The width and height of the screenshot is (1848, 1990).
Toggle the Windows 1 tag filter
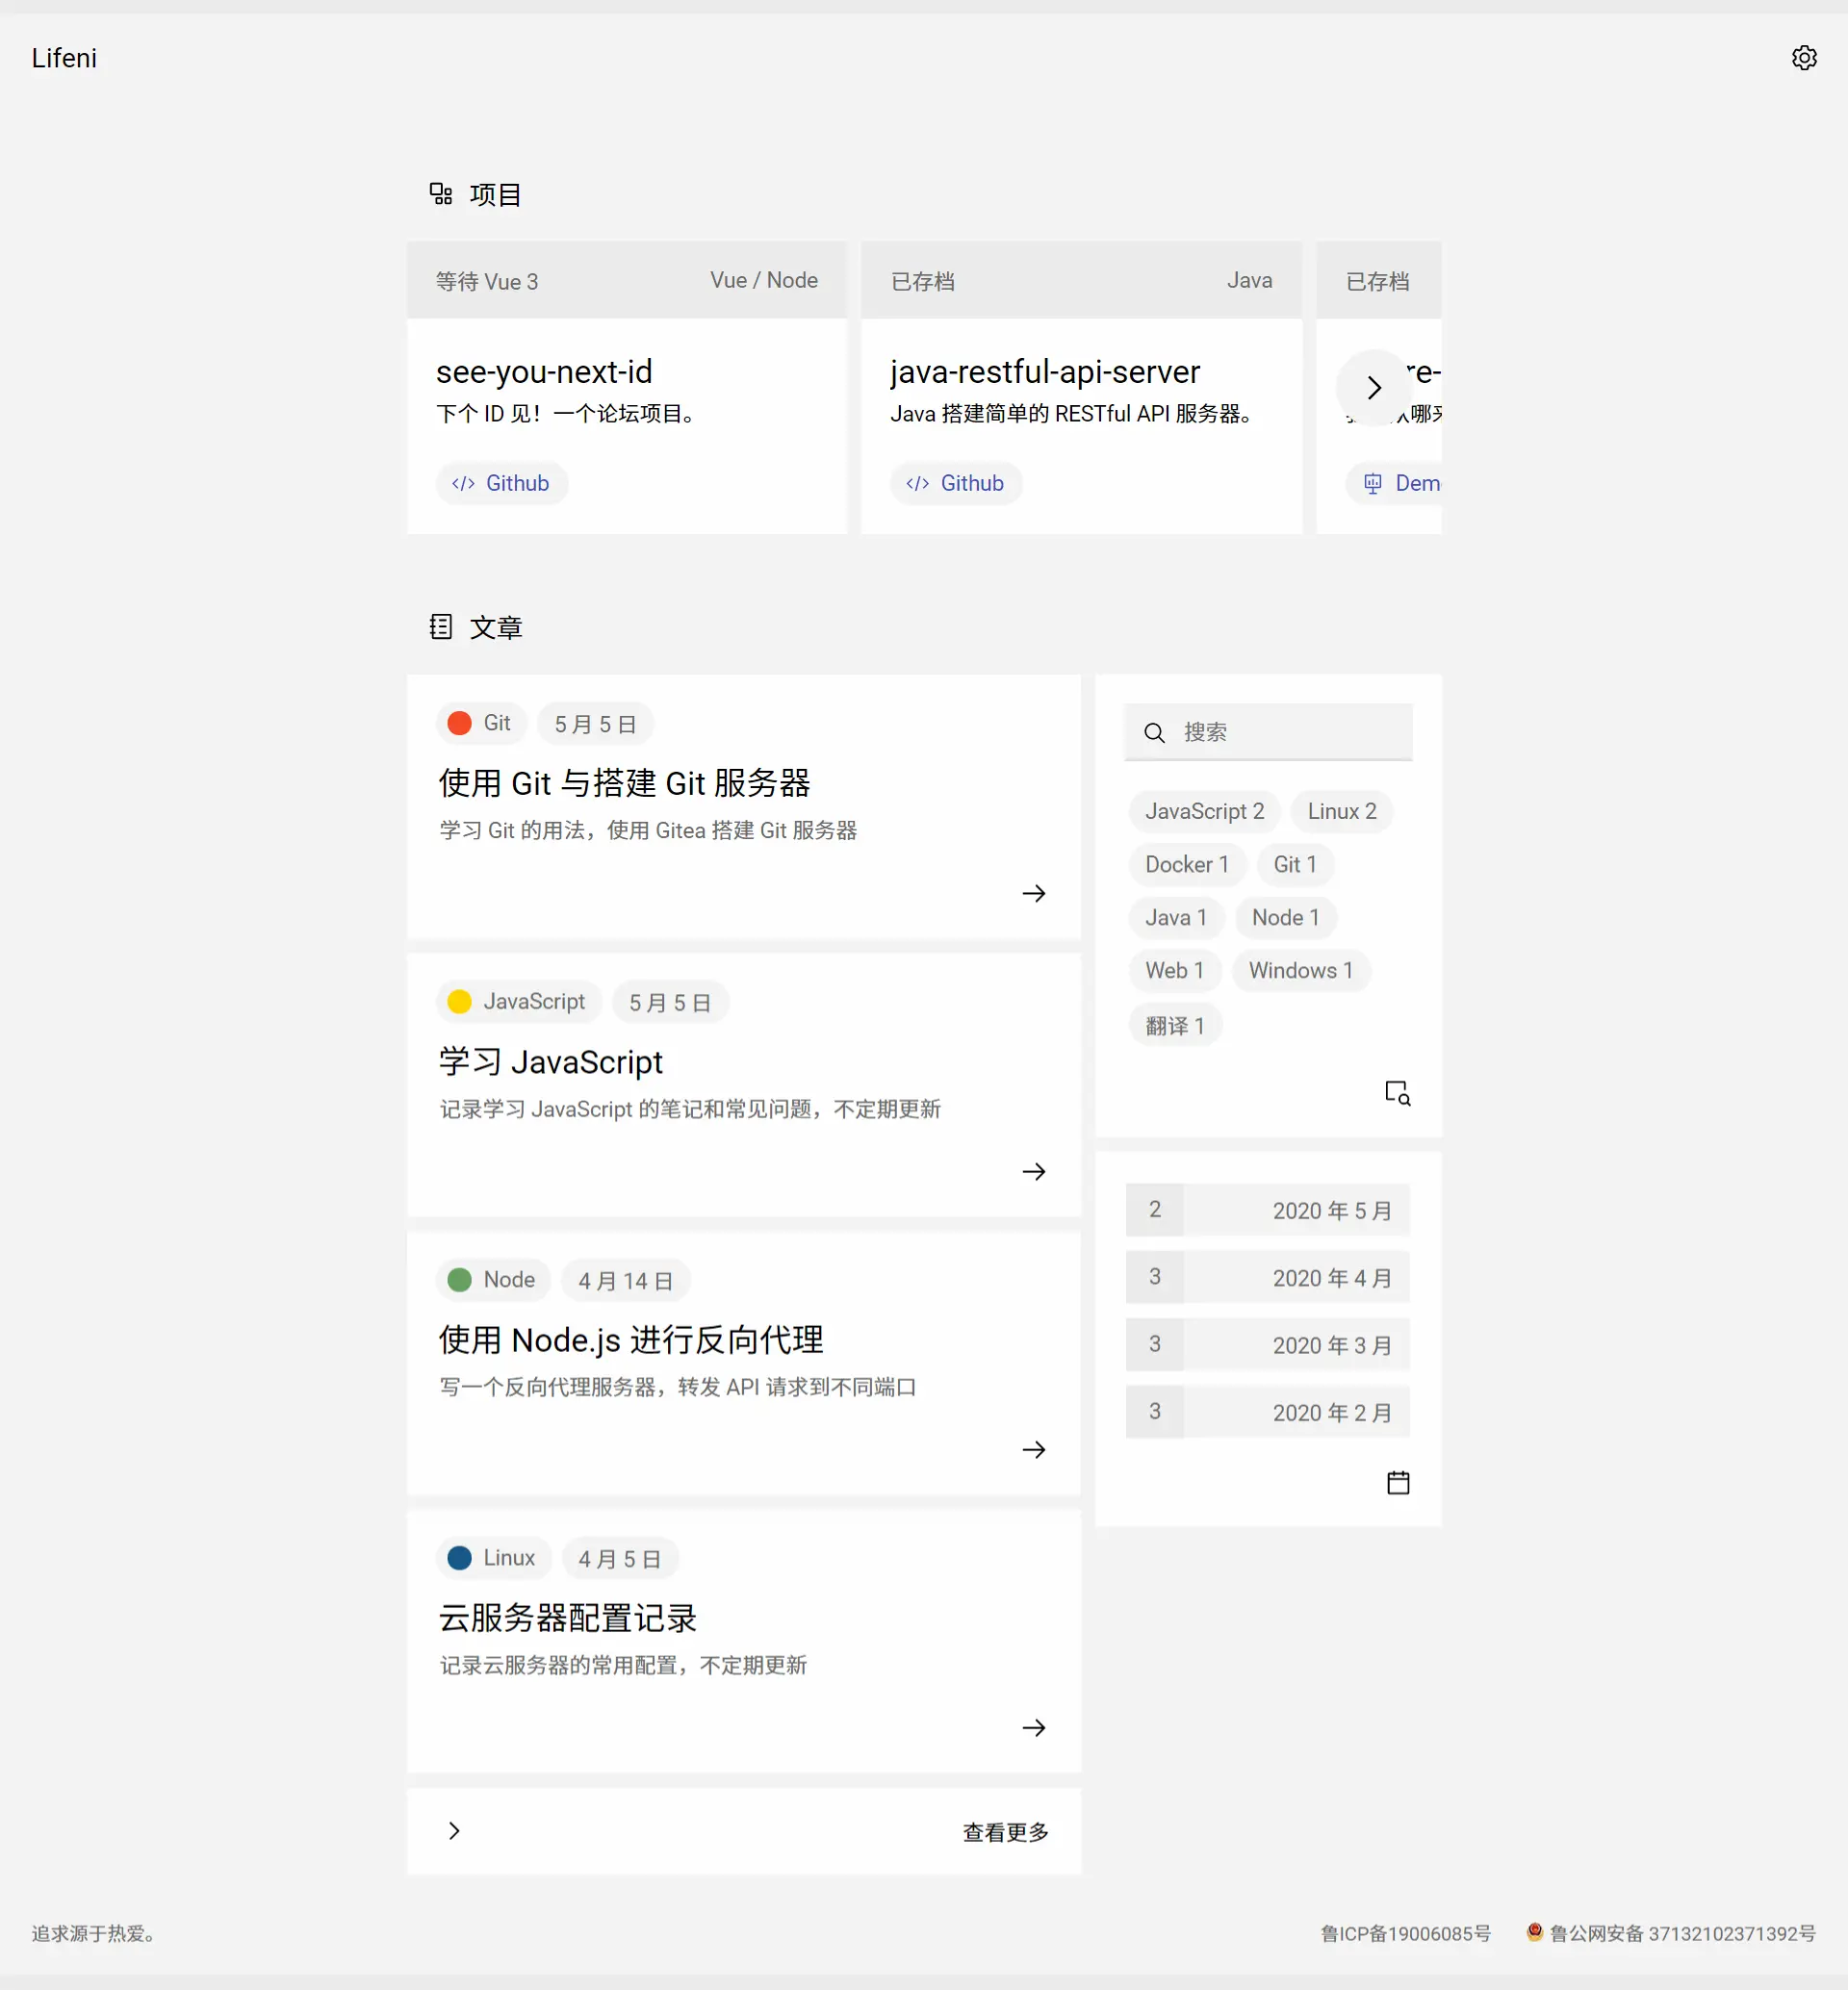coord(1300,970)
